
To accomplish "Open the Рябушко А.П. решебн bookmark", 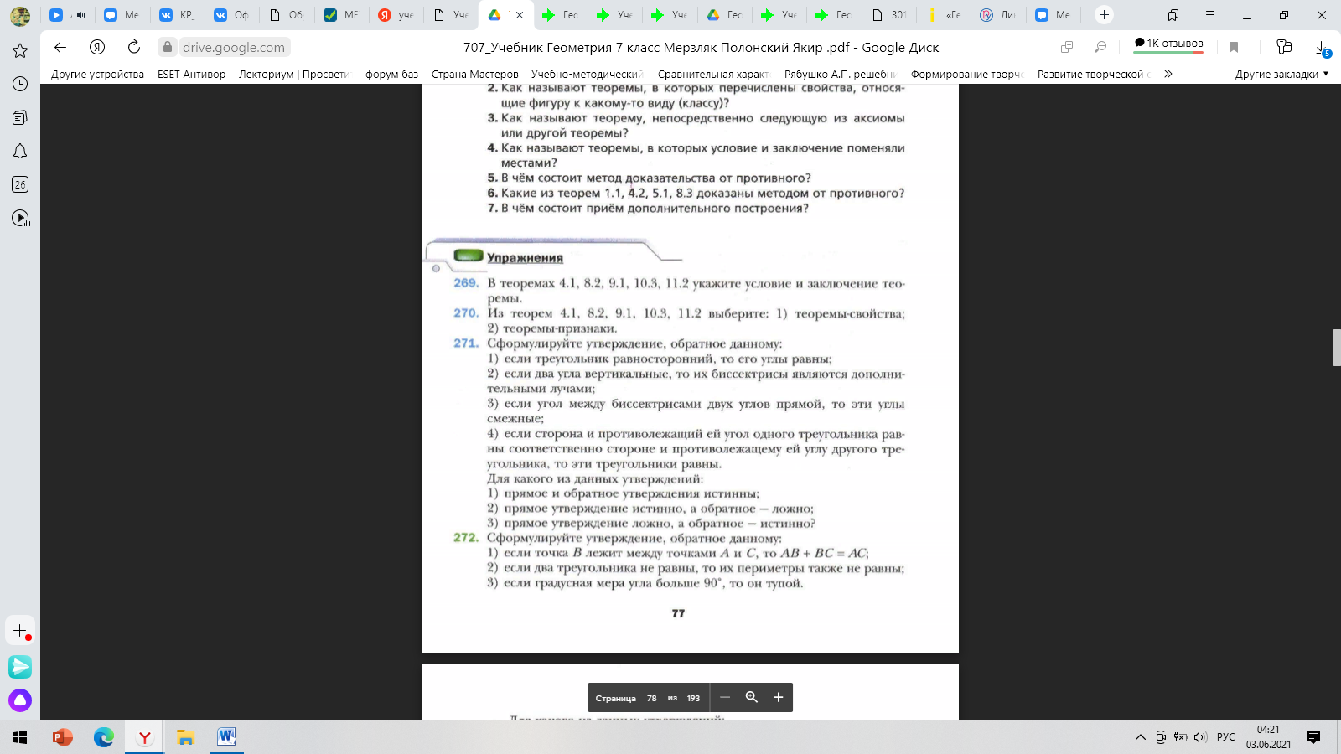I will (841, 74).
